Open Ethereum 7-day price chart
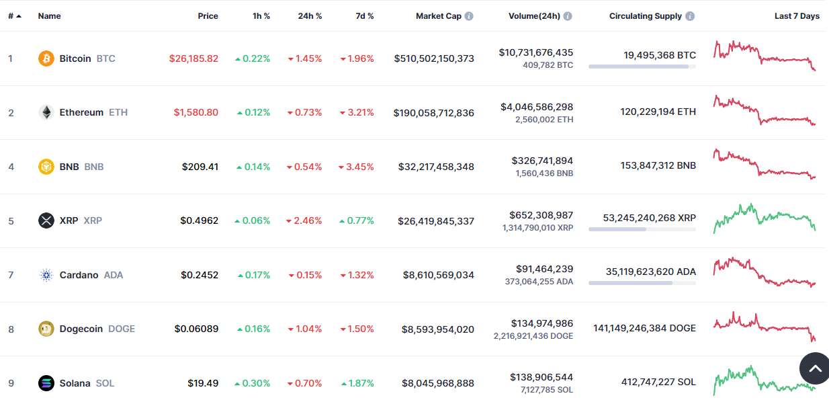The width and height of the screenshot is (829, 402). (765, 110)
